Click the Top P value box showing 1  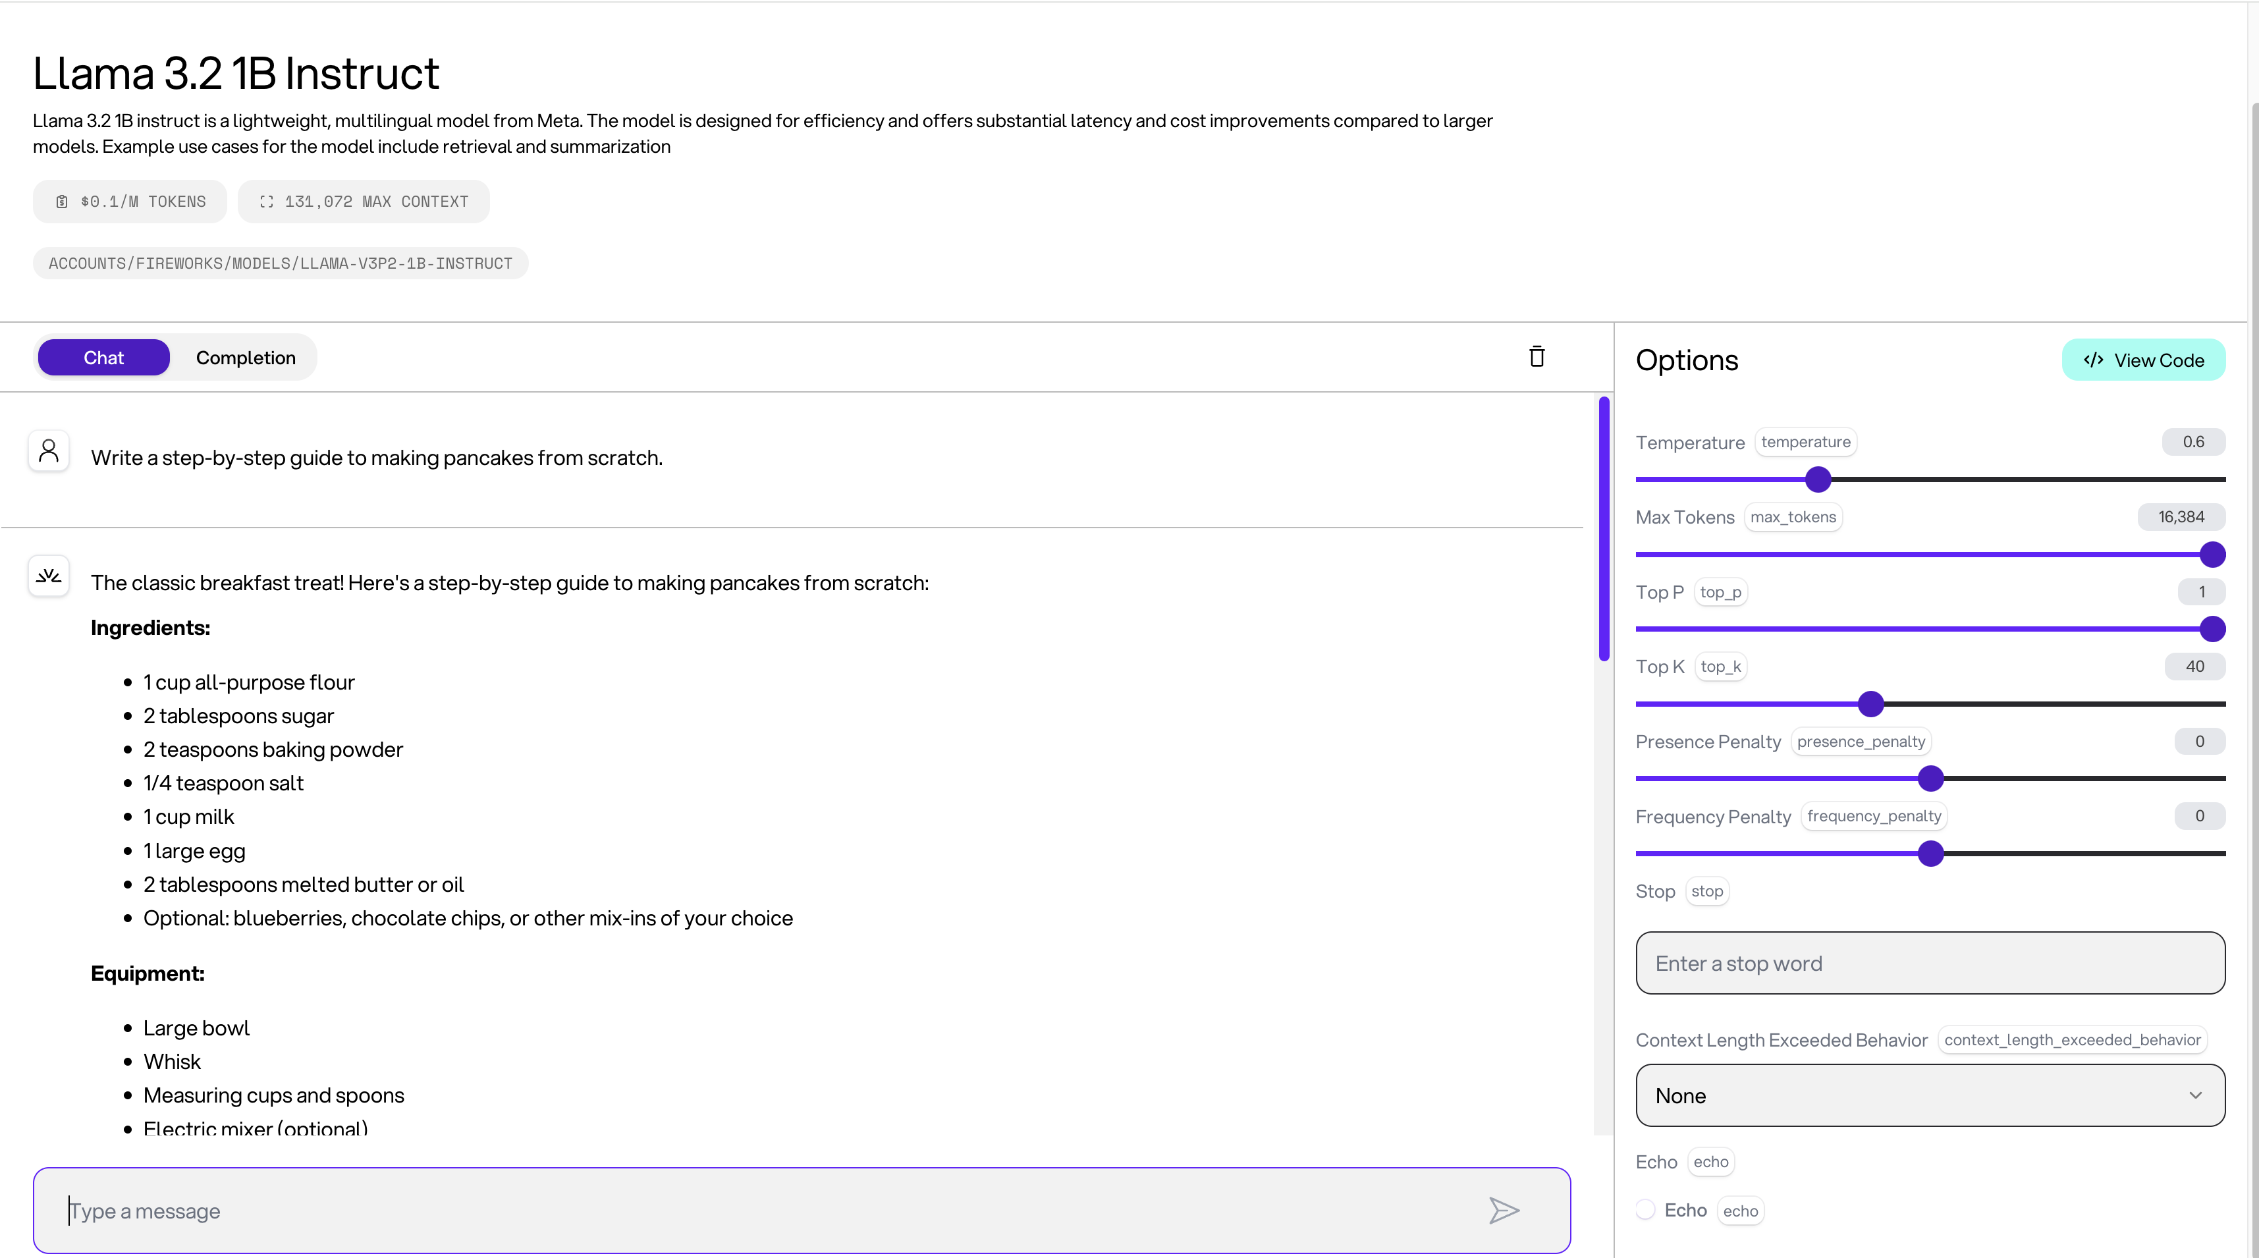point(2201,592)
